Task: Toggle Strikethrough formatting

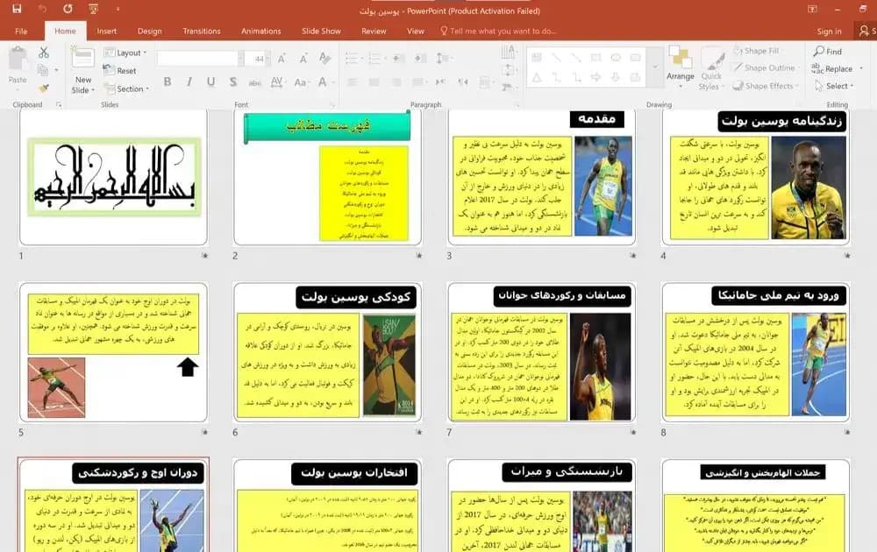Action: pyautogui.click(x=254, y=82)
